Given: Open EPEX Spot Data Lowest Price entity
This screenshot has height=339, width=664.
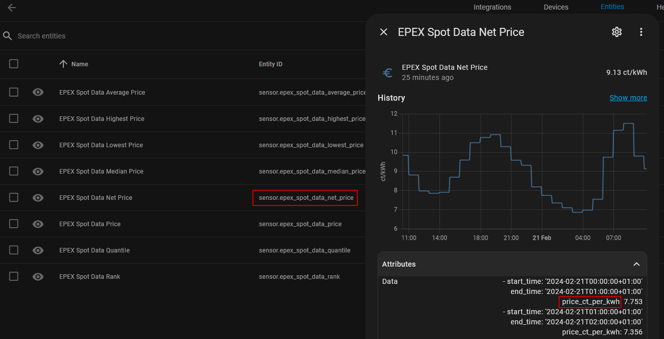Looking at the screenshot, I should coord(101,145).
